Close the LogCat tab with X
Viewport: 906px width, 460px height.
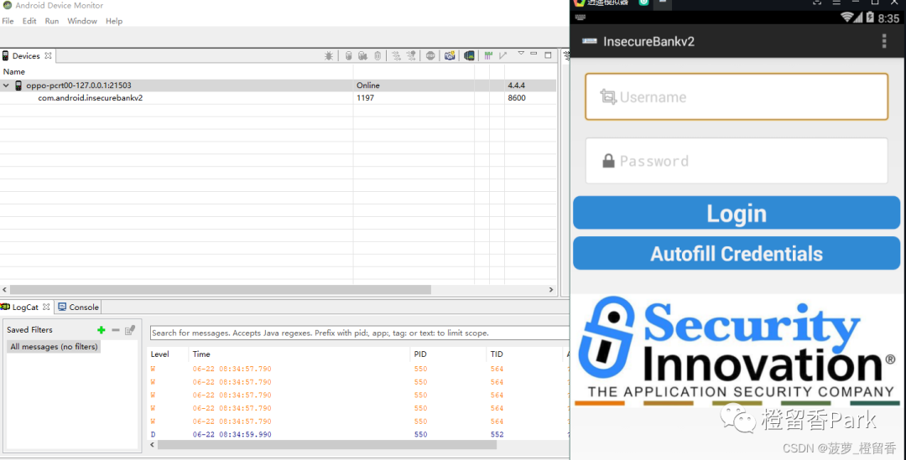tap(46, 307)
